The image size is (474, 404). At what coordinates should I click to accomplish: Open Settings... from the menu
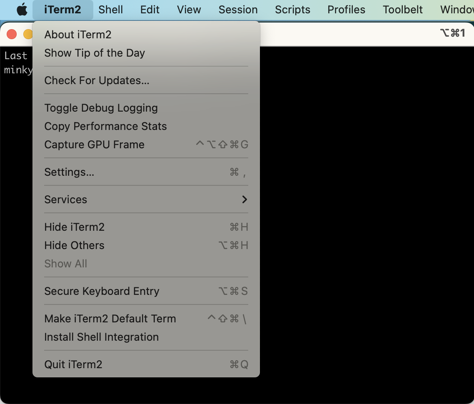[x=146, y=172]
